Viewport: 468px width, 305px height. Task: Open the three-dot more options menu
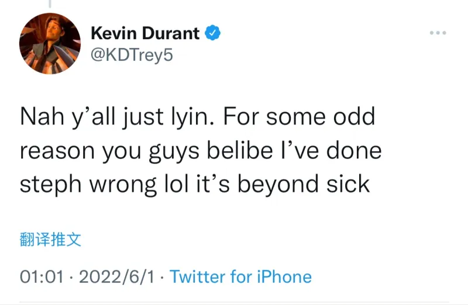click(x=438, y=33)
